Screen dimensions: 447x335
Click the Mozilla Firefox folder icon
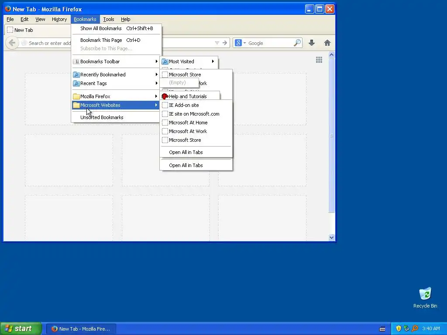[76, 96]
